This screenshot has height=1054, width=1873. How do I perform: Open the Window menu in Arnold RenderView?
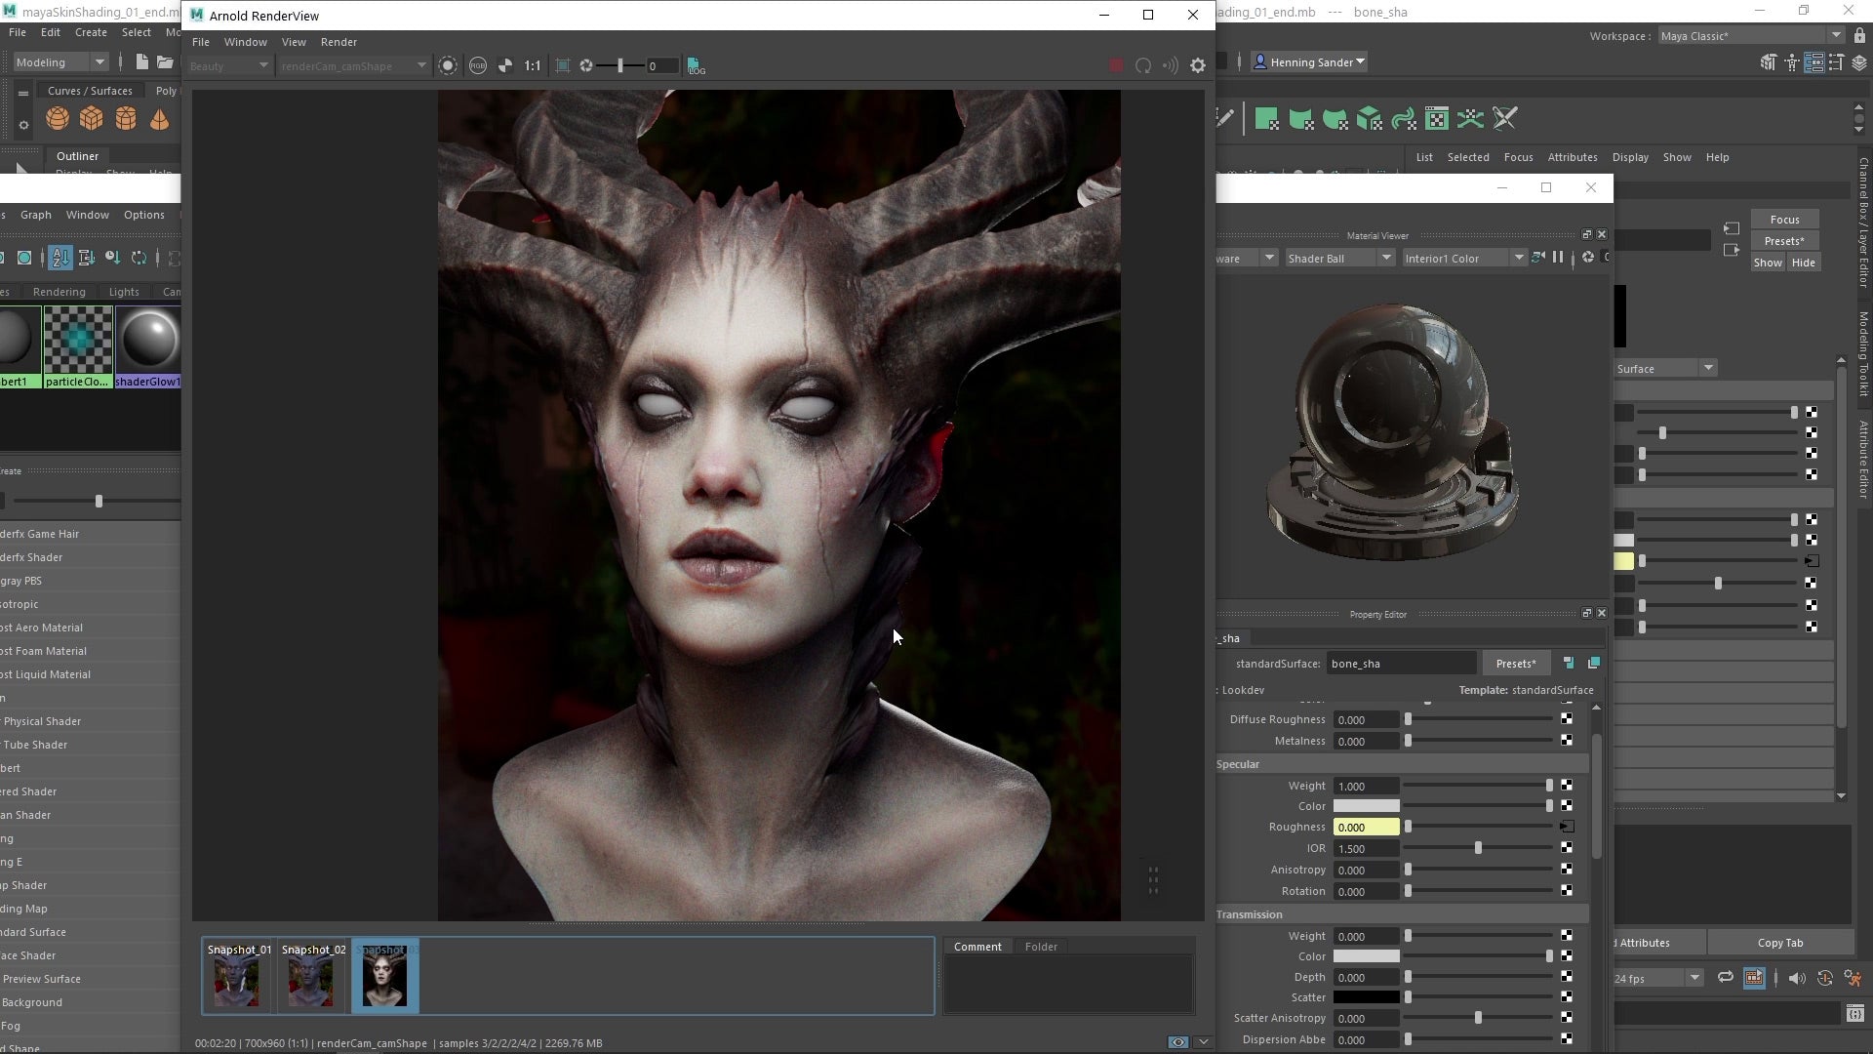[x=245, y=42]
